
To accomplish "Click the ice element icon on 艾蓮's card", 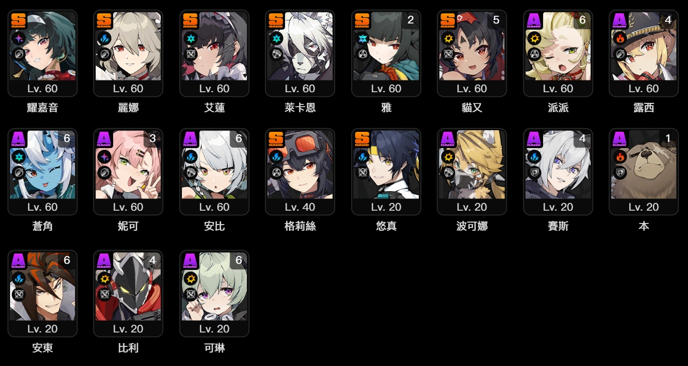I will point(190,39).
